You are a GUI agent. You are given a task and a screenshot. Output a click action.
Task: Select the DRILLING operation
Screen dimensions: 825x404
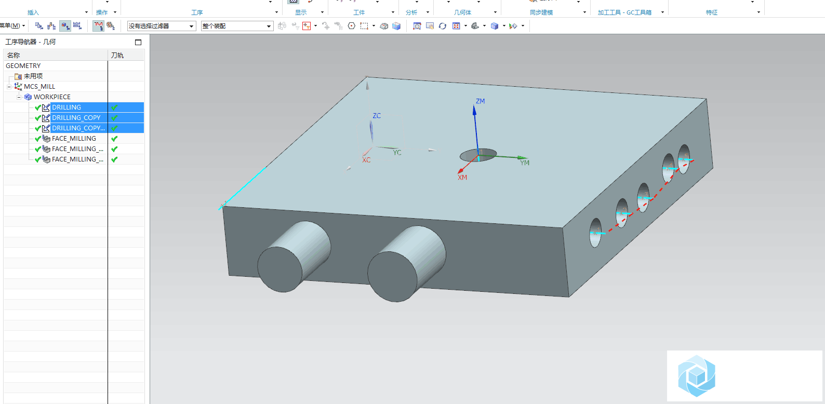pyautogui.click(x=66, y=107)
